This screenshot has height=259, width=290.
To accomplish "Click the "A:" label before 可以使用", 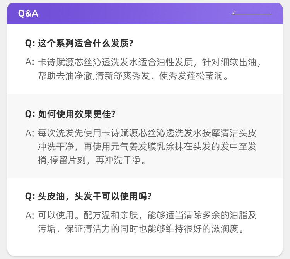I will pos(30,215).
